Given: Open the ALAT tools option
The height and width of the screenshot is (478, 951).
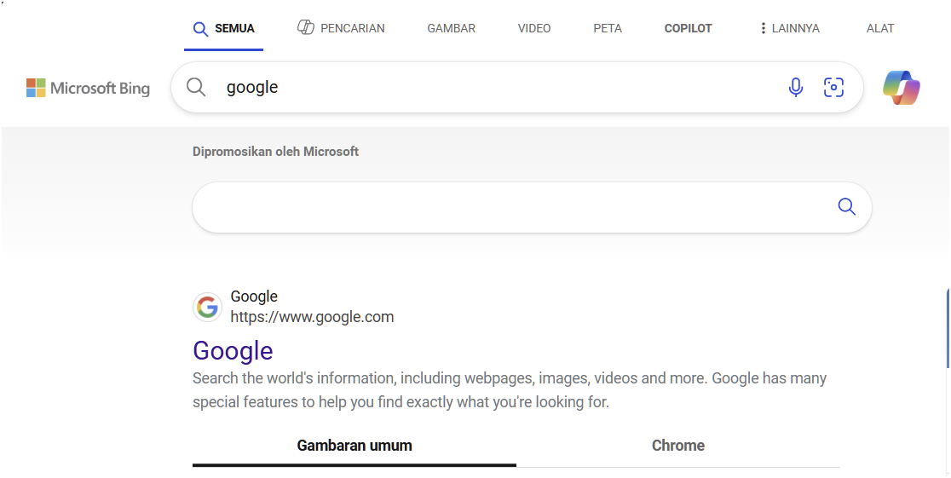Looking at the screenshot, I should (x=880, y=28).
